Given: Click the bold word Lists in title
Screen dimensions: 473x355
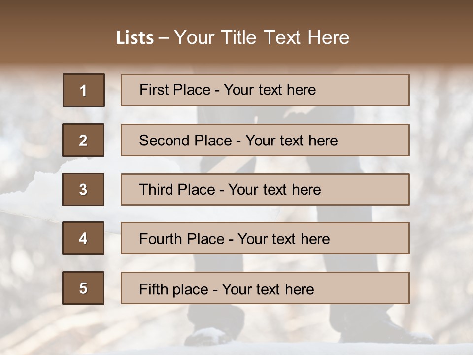Looking at the screenshot, I should (x=135, y=38).
